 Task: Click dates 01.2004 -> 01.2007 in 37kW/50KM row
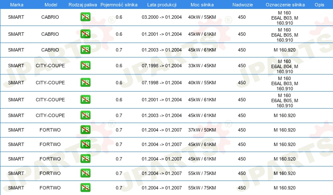point(162,130)
